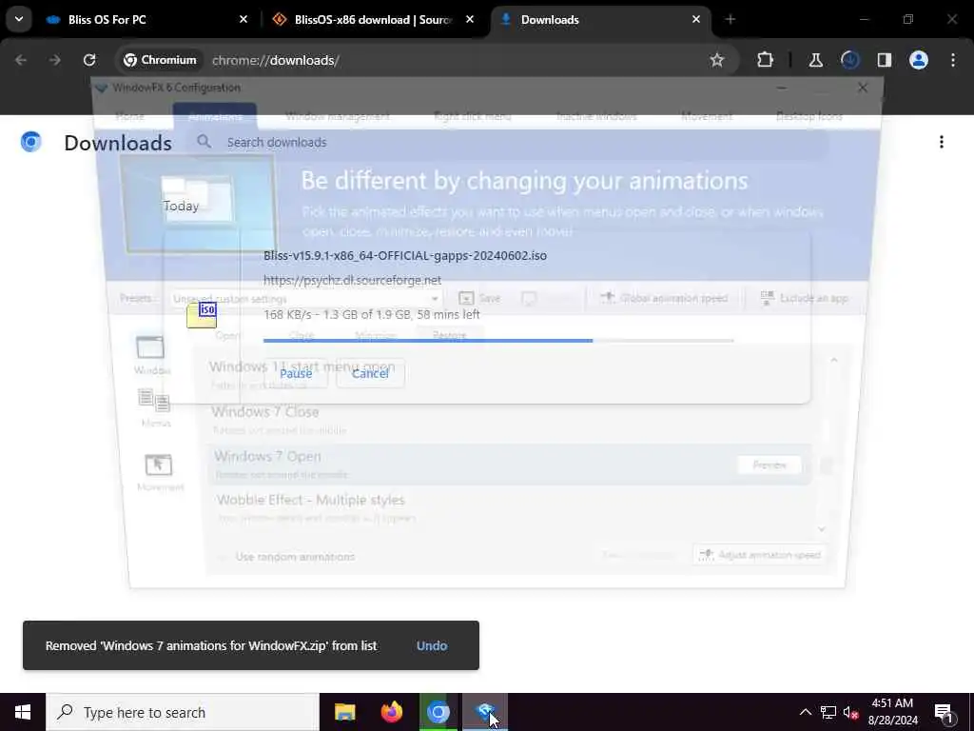Toggle the browser side panel
This screenshot has height=731, width=974.
point(884,60)
